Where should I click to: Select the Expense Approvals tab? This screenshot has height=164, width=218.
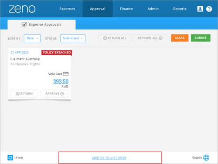point(41,25)
